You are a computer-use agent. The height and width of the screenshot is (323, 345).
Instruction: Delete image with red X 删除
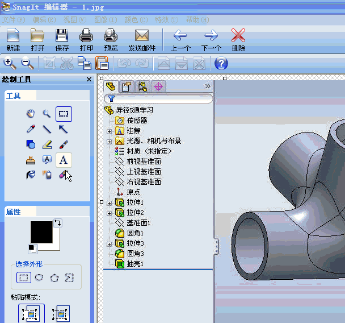[x=238, y=40]
